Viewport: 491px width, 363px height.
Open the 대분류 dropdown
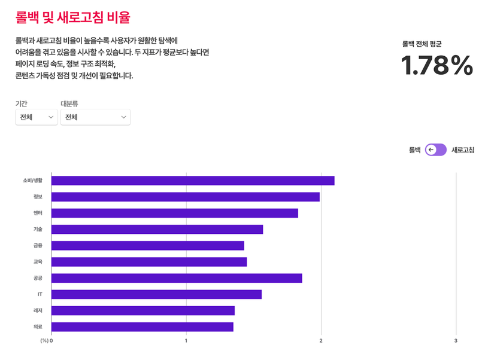coord(95,117)
